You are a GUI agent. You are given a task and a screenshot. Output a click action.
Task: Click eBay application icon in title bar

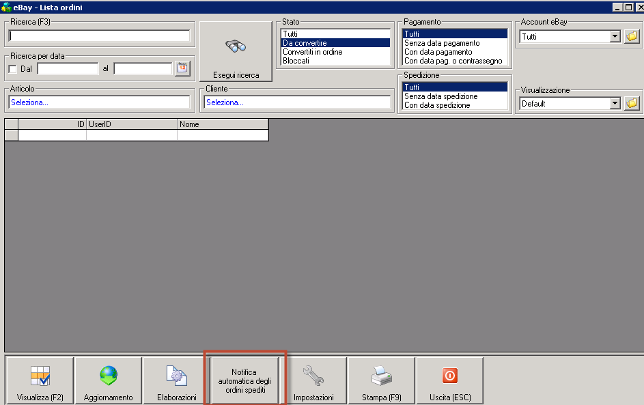(x=6, y=8)
